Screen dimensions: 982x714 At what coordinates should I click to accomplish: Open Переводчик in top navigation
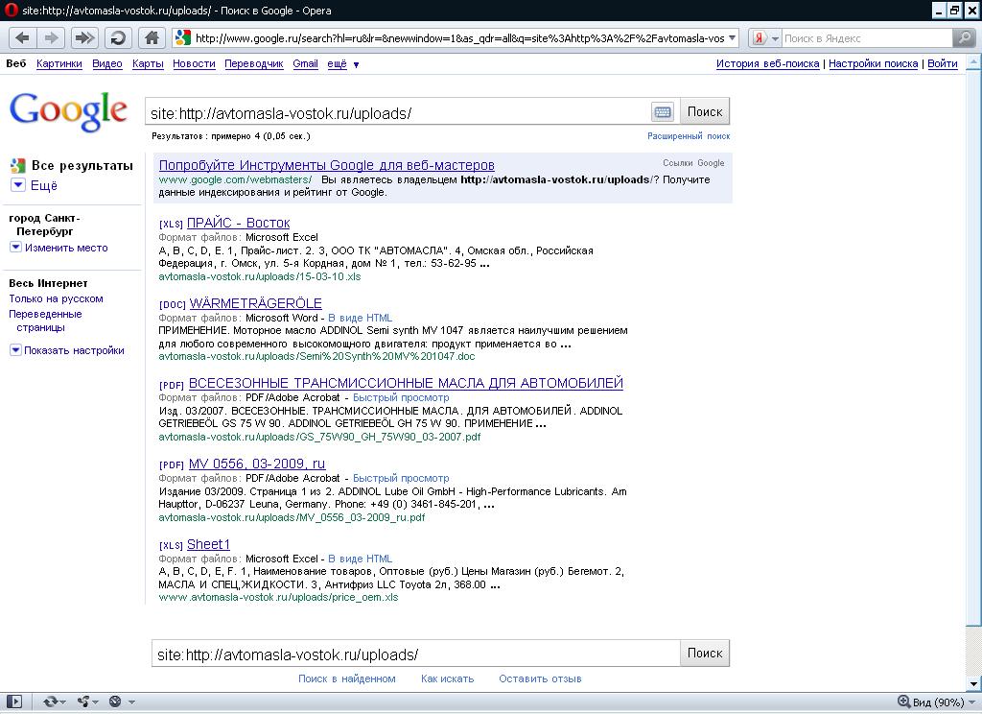point(253,64)
